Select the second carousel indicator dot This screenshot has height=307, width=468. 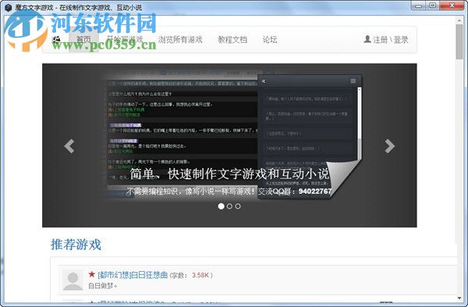(229, 206)
